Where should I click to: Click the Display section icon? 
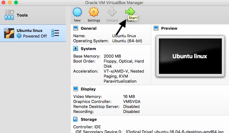pyautogui.click(x=76, y=89)
